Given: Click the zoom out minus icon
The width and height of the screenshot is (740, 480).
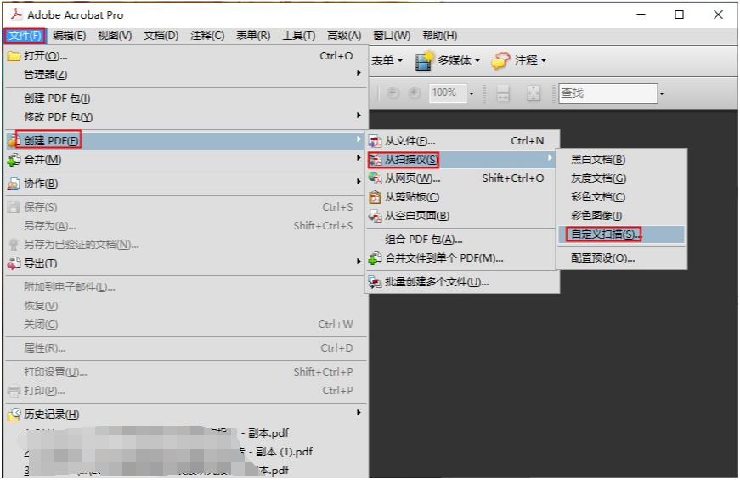Looking at the screenshot, I should click(x=393, y=93).
